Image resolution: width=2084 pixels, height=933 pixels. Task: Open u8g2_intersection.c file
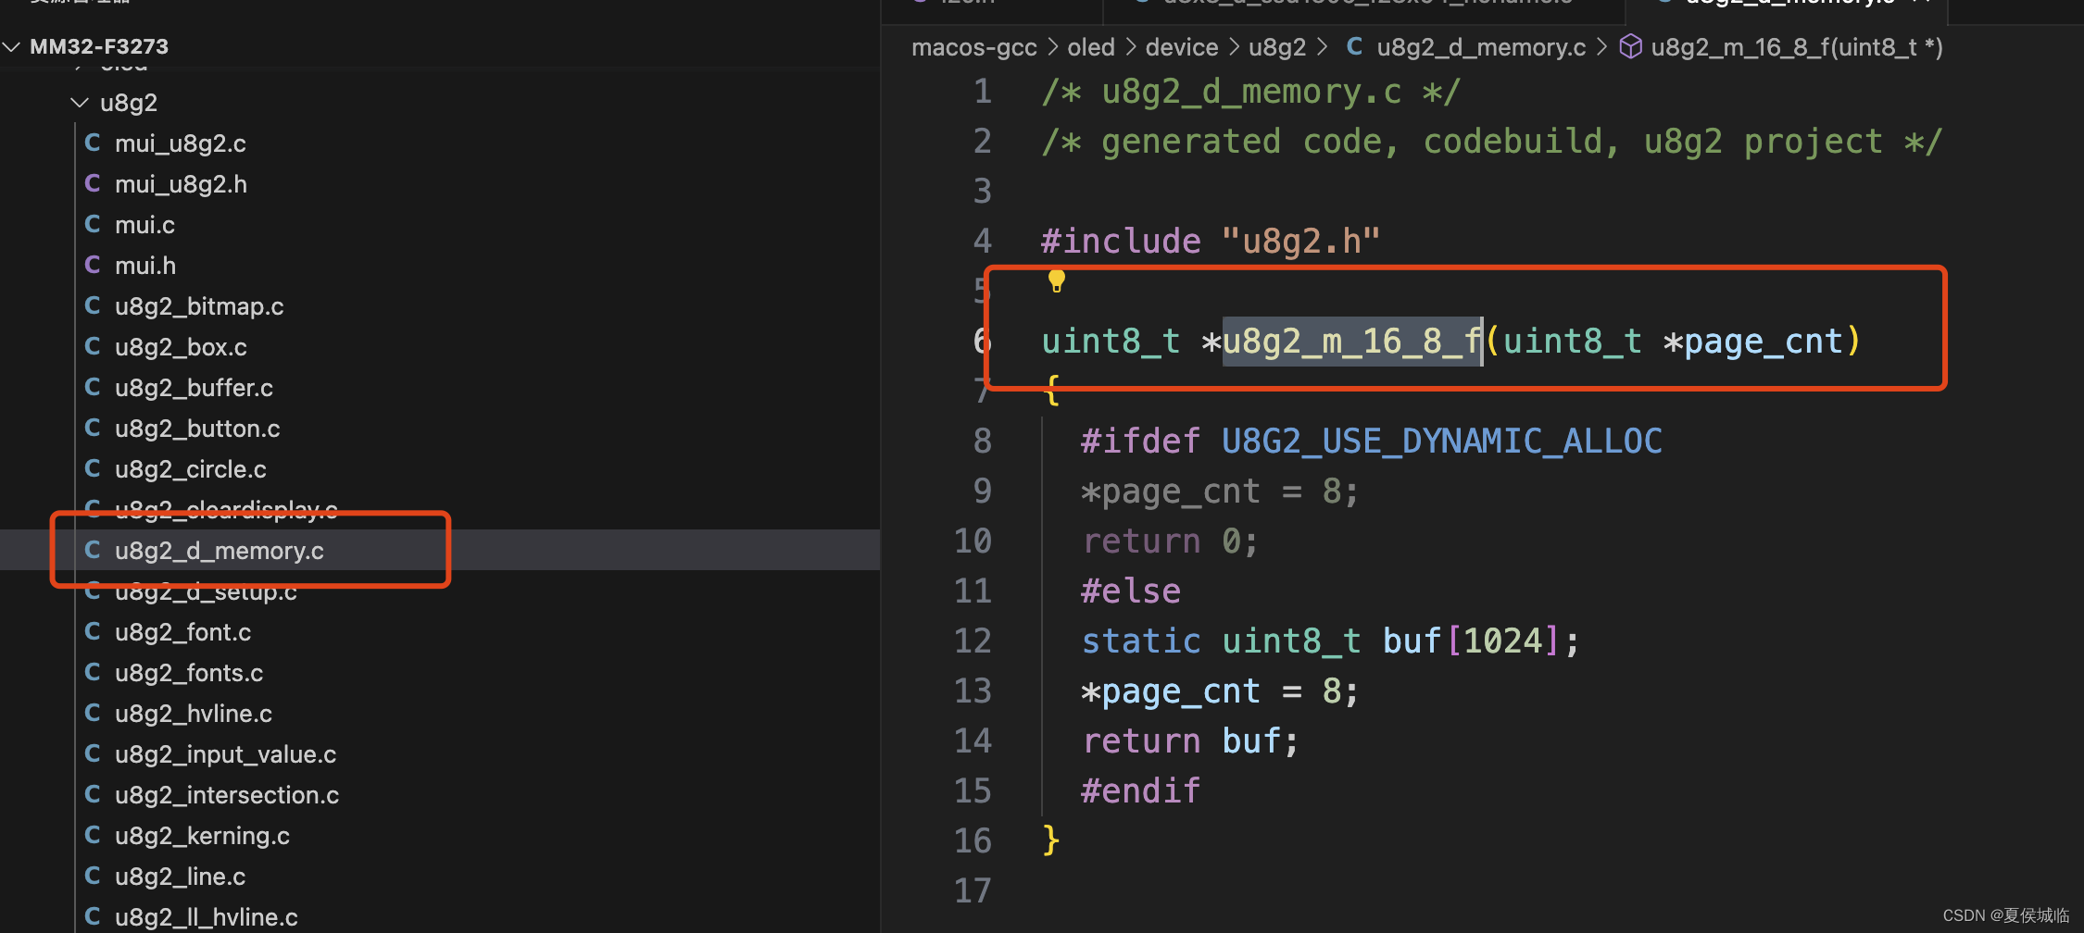coord(227,795)
